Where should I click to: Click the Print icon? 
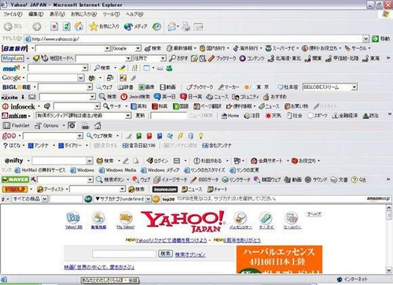click(186, 27)
